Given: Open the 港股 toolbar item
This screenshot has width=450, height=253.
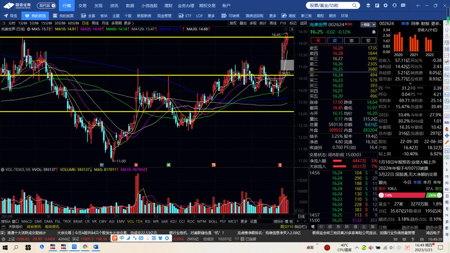Looking at the screenshot, I should coord(288,16).
